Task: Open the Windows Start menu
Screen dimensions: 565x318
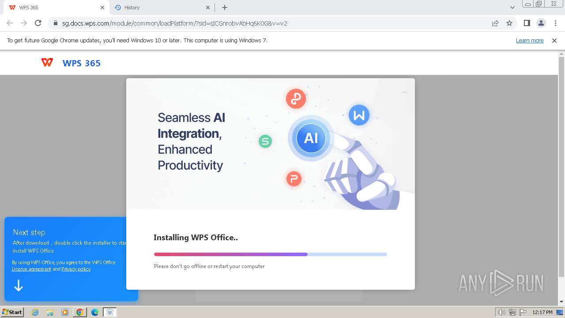Action: point(12,312)
